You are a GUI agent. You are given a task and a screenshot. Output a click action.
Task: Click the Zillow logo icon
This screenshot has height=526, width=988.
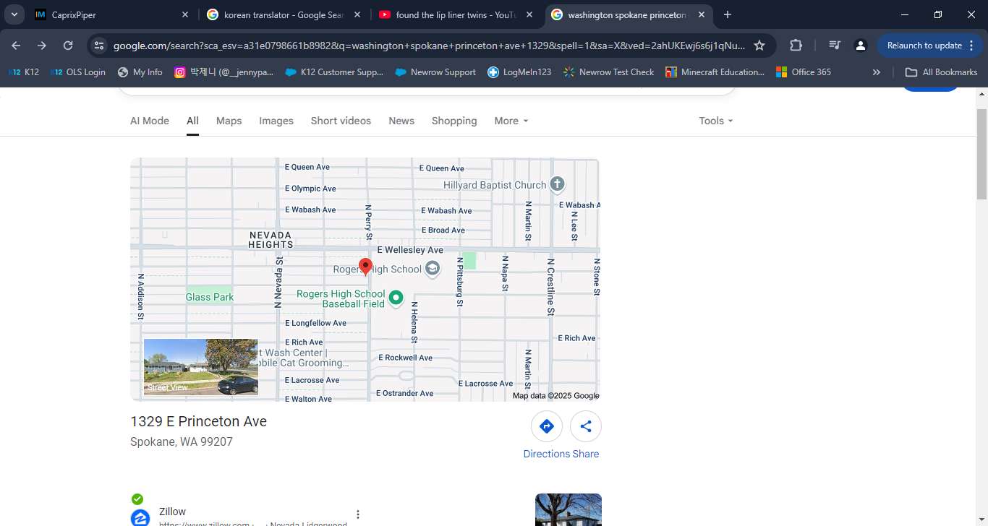140,518
